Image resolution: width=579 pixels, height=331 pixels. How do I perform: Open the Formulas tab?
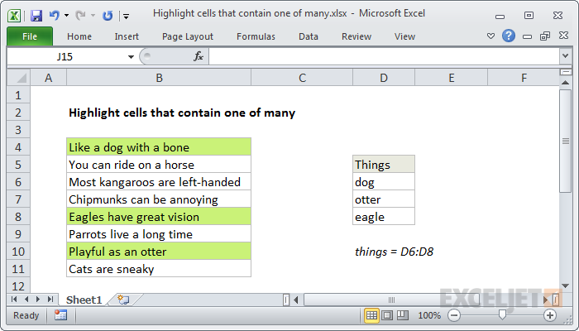(256, 36)
